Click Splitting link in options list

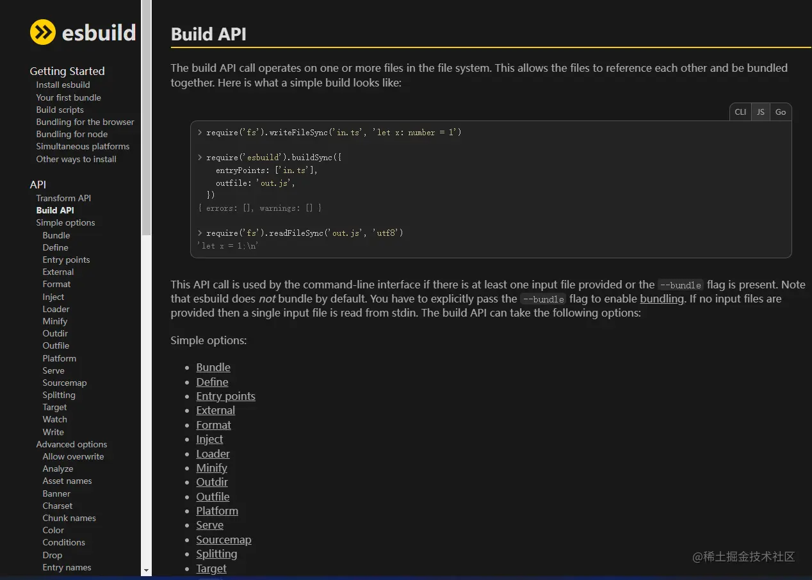(216, 554)
